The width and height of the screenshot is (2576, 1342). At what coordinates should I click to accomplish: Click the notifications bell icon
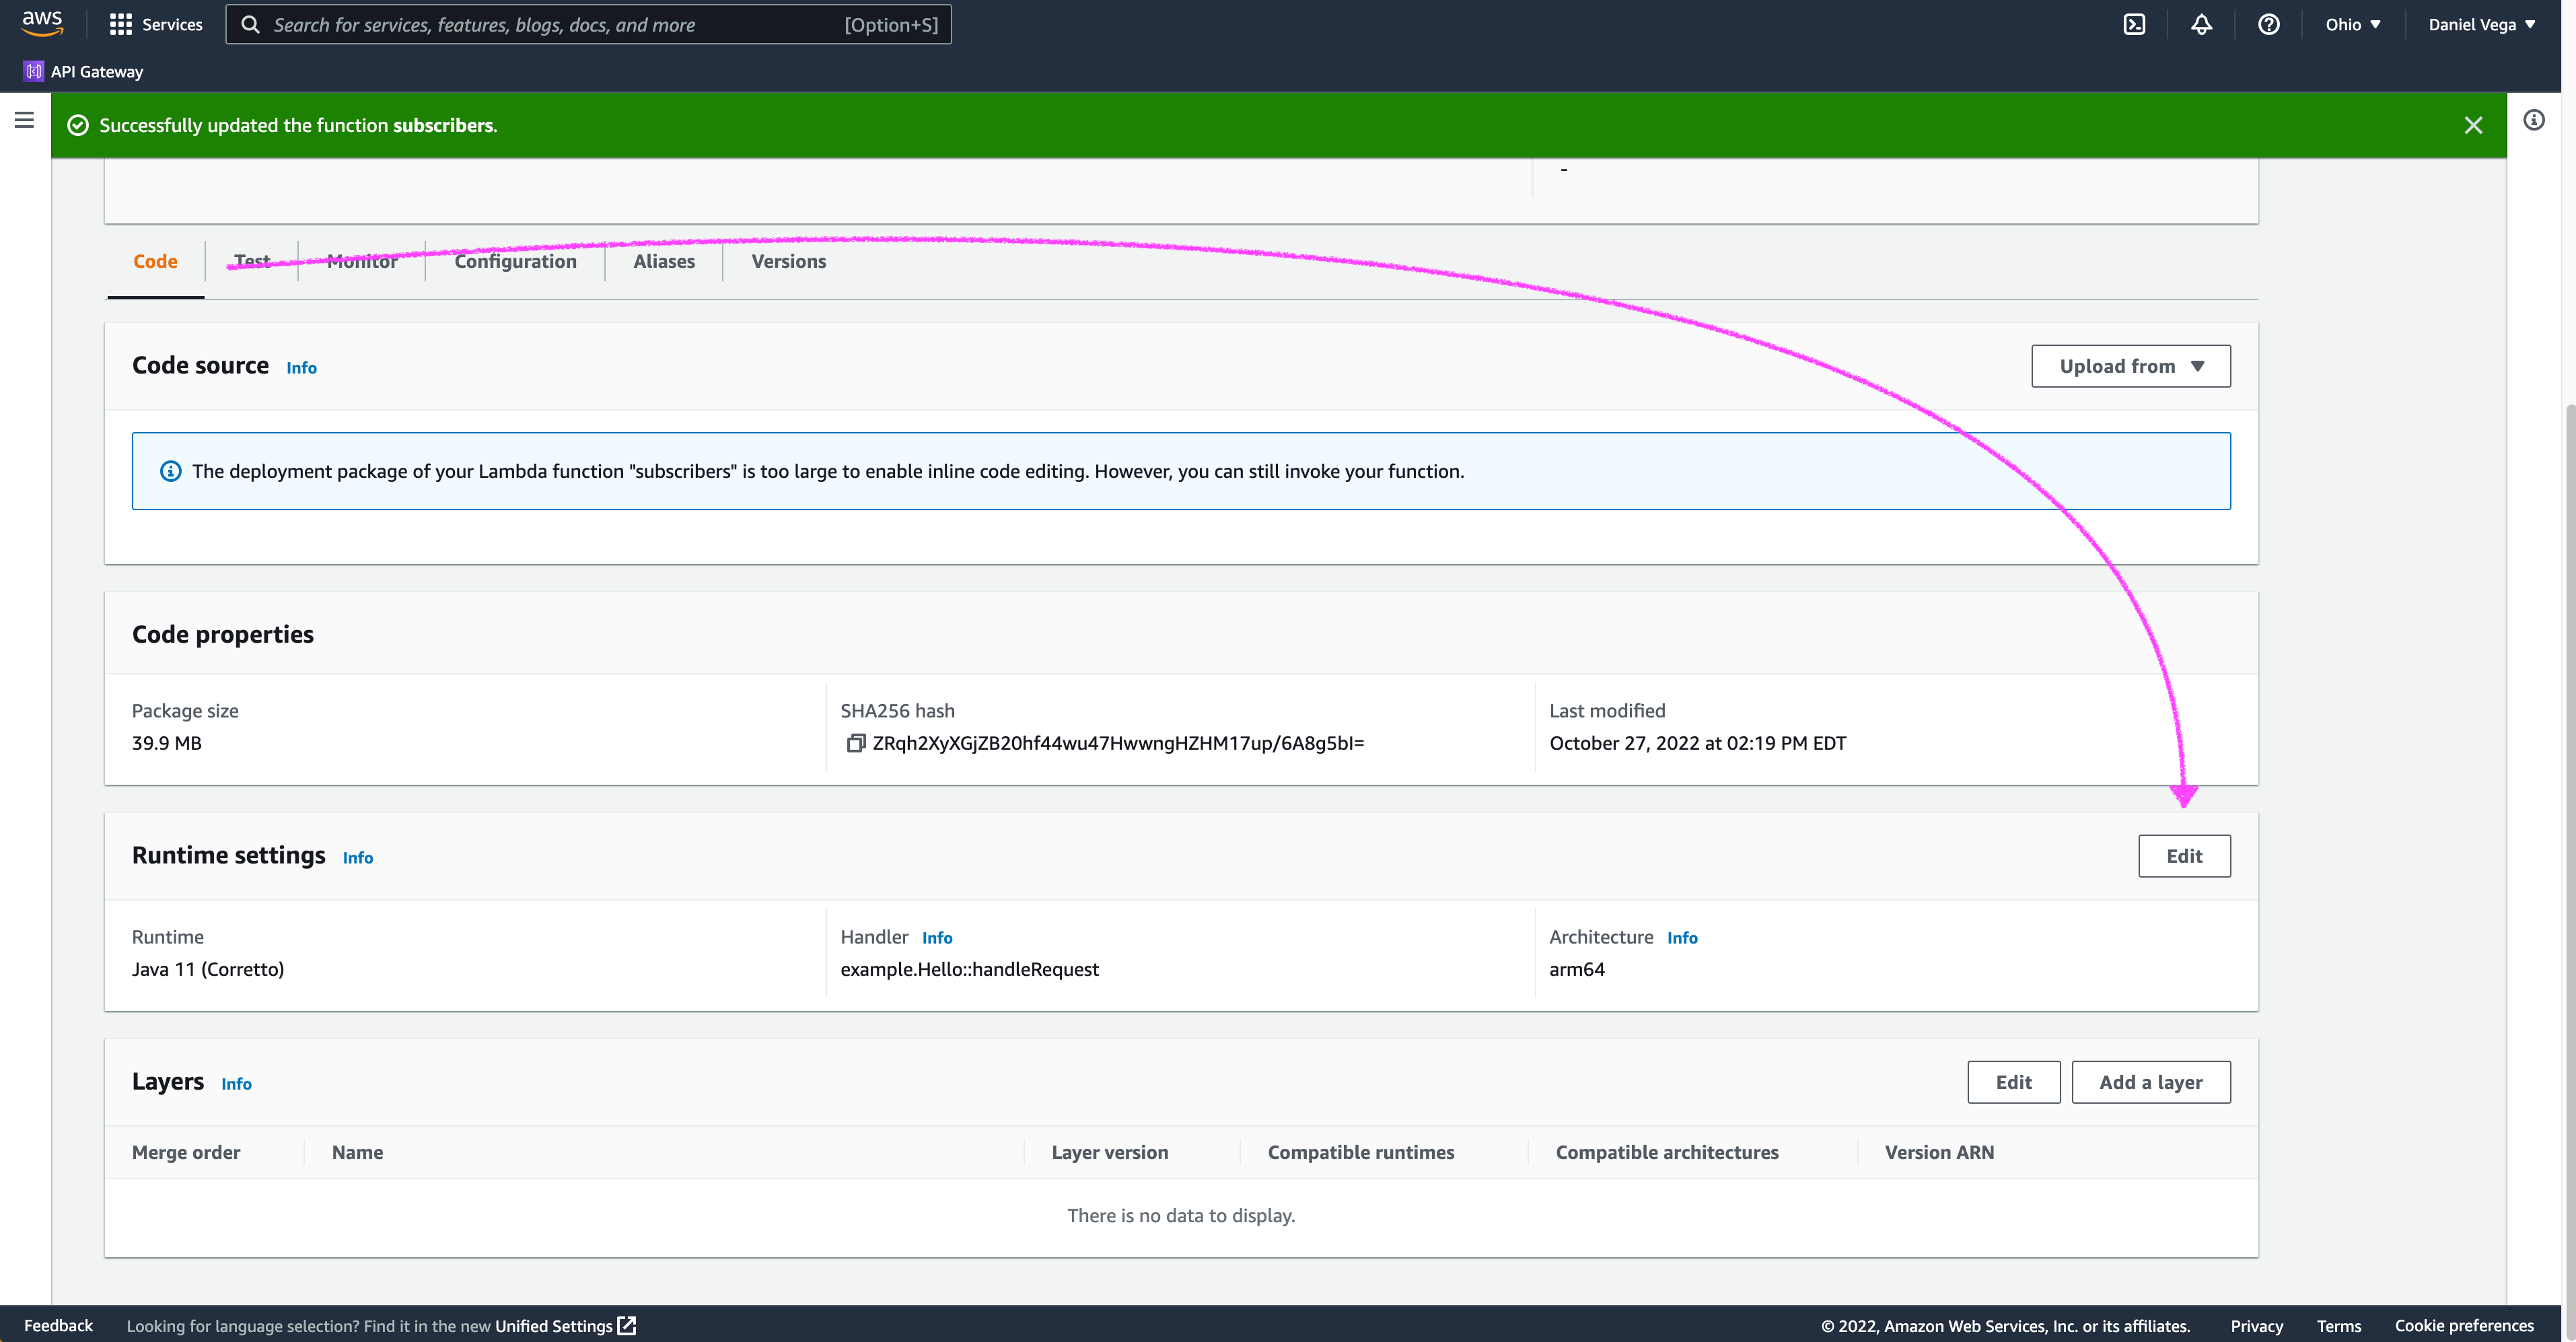coord(2201,25)
